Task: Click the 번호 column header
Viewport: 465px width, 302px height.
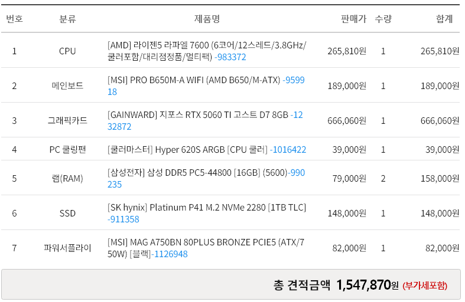Action: [14, 19]
